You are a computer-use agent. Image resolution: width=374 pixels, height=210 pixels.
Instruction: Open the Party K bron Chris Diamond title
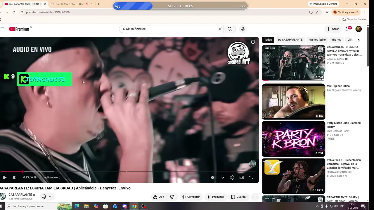(344, 125)
